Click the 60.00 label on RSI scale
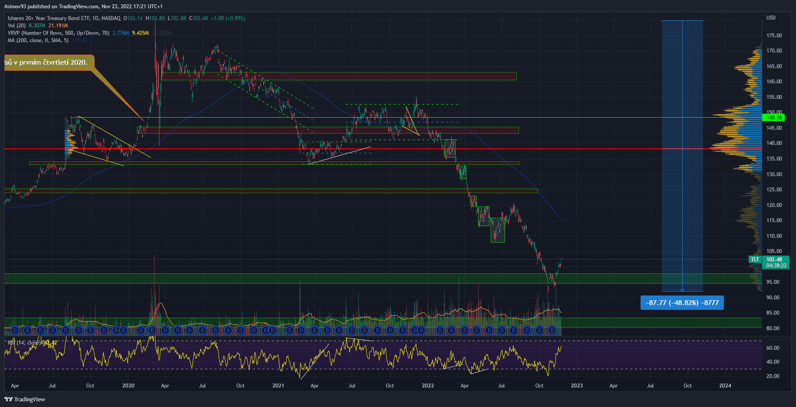796x407 pixels. [x=773, y=348]
